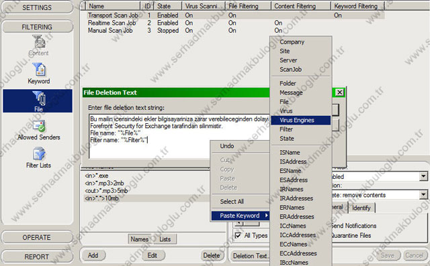Pick ERNames keyword from submenu
The image size is (430, 266).
[300, 208]
